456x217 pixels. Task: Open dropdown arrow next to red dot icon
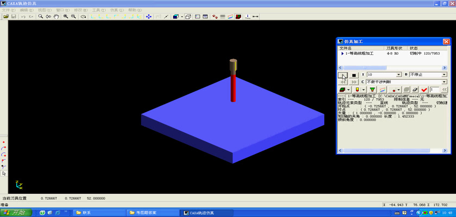tap(399, 90)
